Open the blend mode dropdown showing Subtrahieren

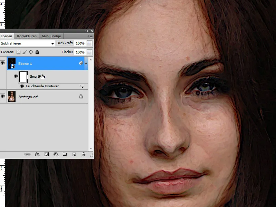52,43
